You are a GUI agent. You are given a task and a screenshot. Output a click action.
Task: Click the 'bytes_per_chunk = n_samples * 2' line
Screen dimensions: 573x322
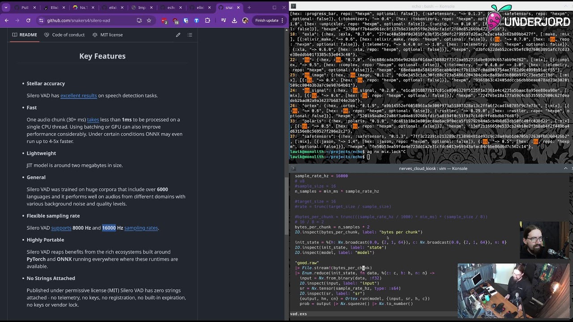point(331,227)
